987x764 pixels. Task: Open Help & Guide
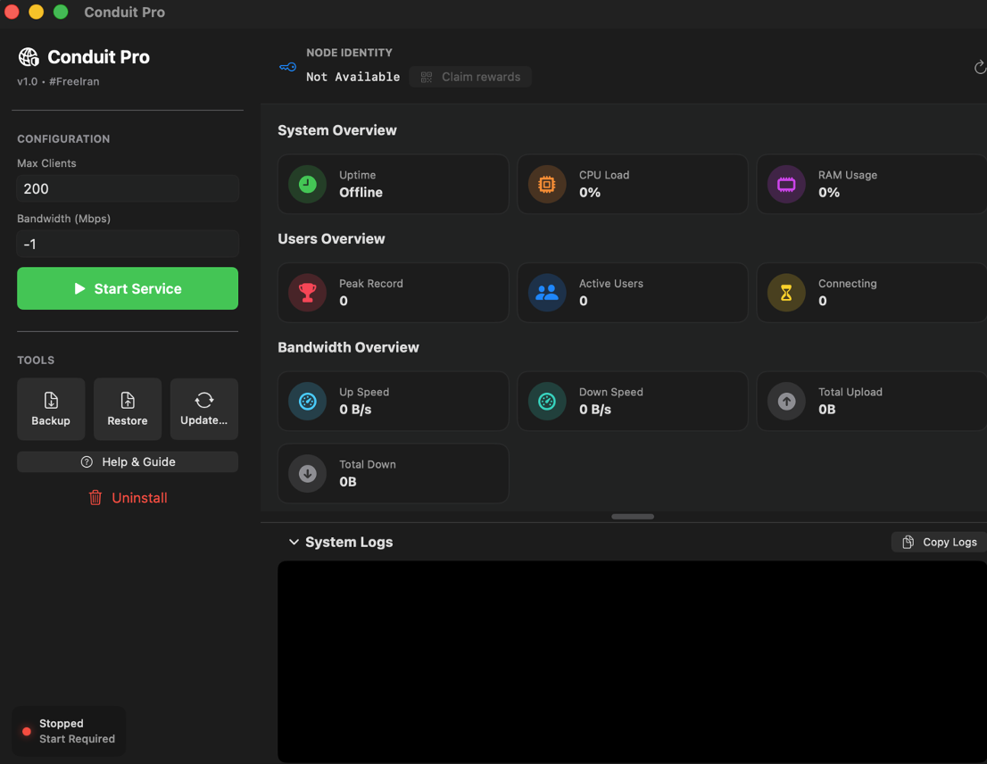click(x=128, y=461)
